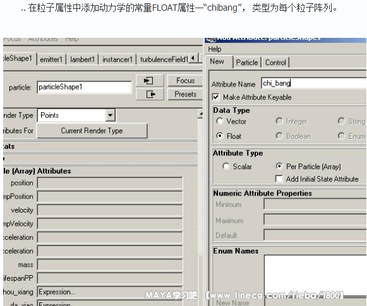Switch to the lambert1 tab
The height and width of the screenshot is (306, 367).
82,59
